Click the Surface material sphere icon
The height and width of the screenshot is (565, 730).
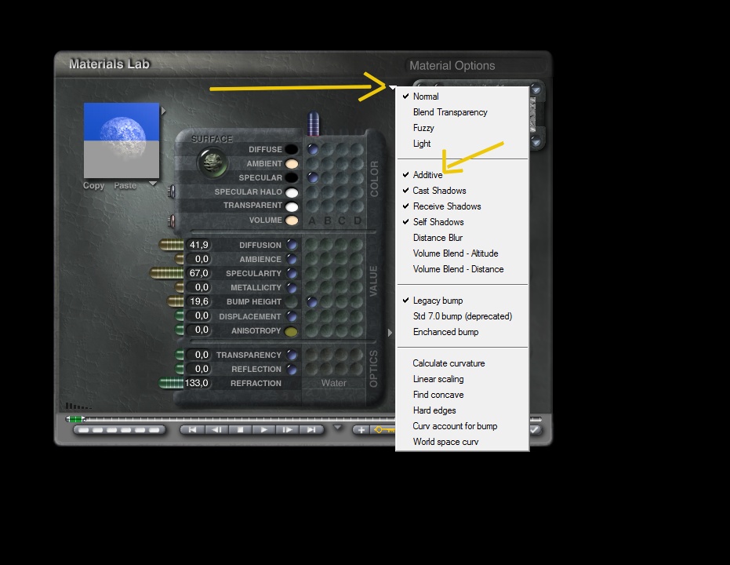212,163
